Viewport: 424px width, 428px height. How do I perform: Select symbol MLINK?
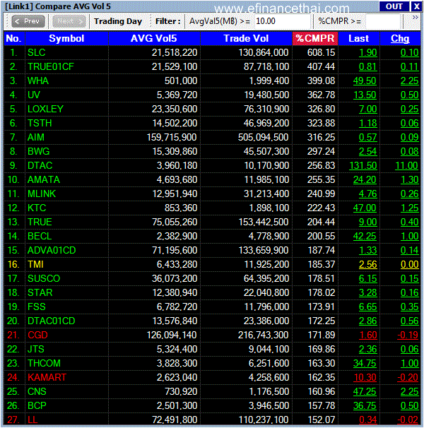coord(42,194)
